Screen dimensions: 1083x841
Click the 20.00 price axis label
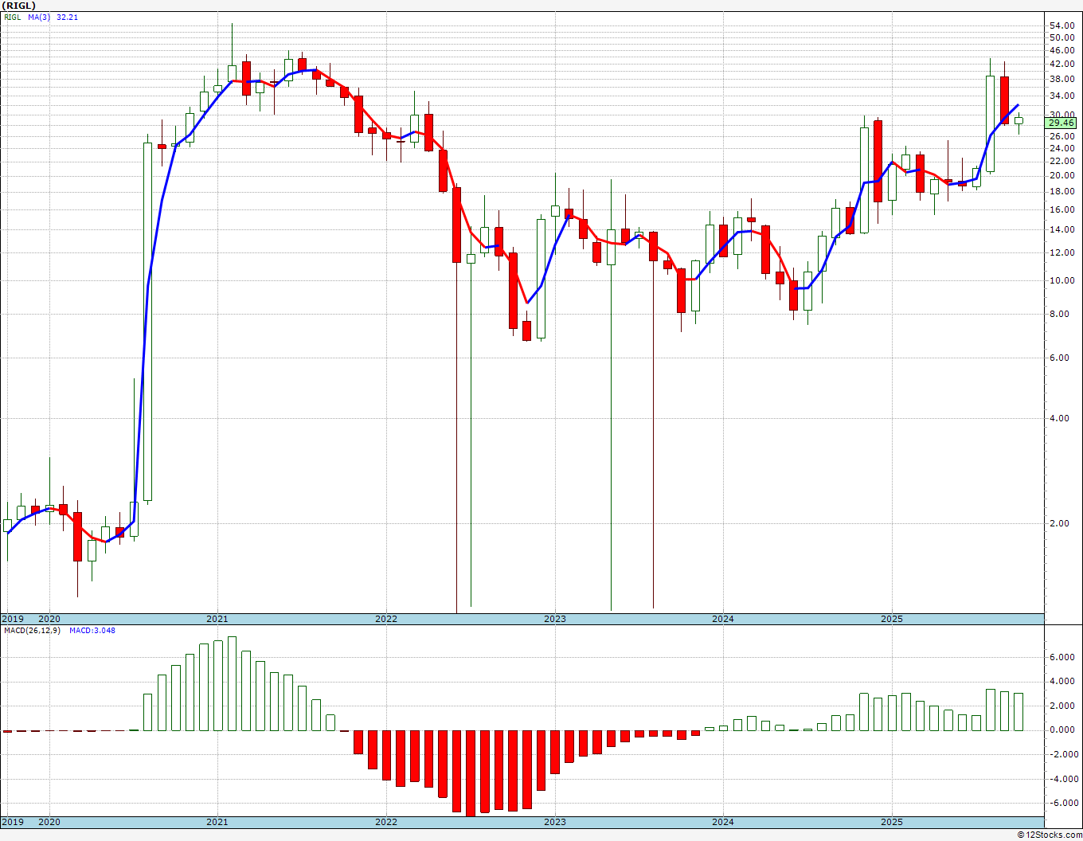[1061, 175]
